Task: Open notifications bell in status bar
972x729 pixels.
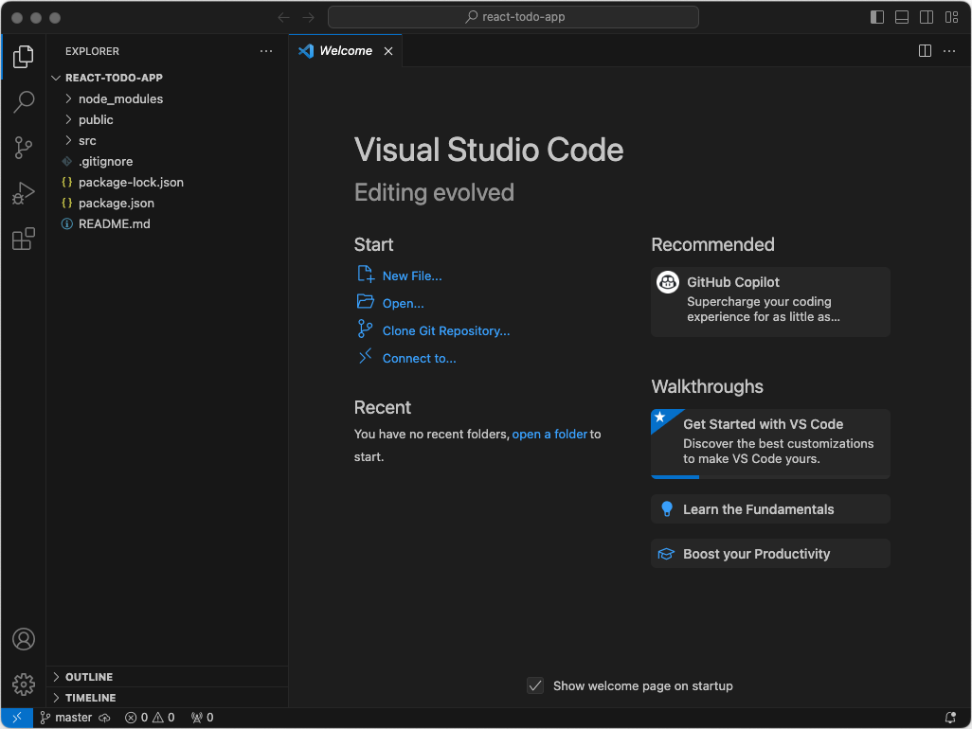Action: pyautogui.click(x=950, y=718)
